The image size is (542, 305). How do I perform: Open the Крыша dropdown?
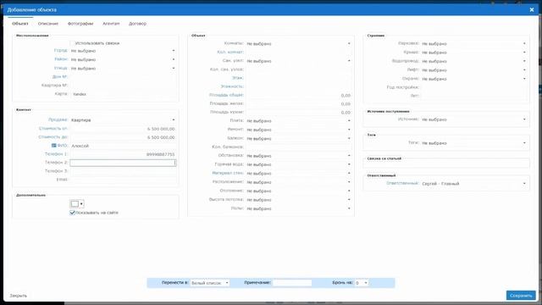coord(474,53)
